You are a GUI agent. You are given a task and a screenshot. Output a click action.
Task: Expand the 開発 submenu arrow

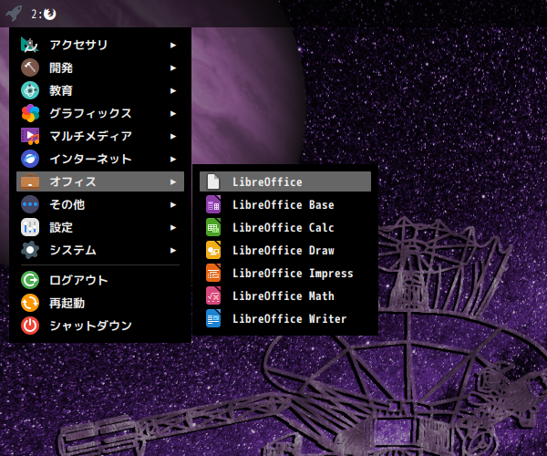(x=173, y=68)
